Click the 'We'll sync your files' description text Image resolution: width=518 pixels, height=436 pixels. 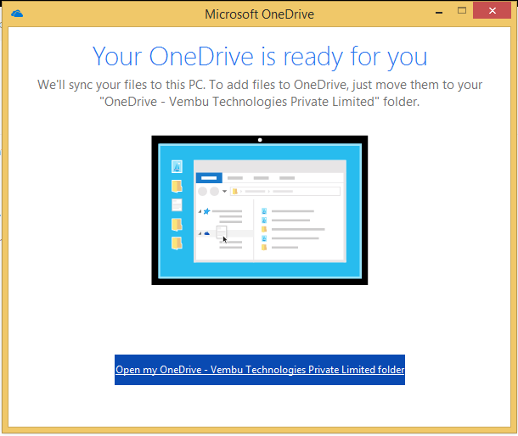[x=260, y=93]
